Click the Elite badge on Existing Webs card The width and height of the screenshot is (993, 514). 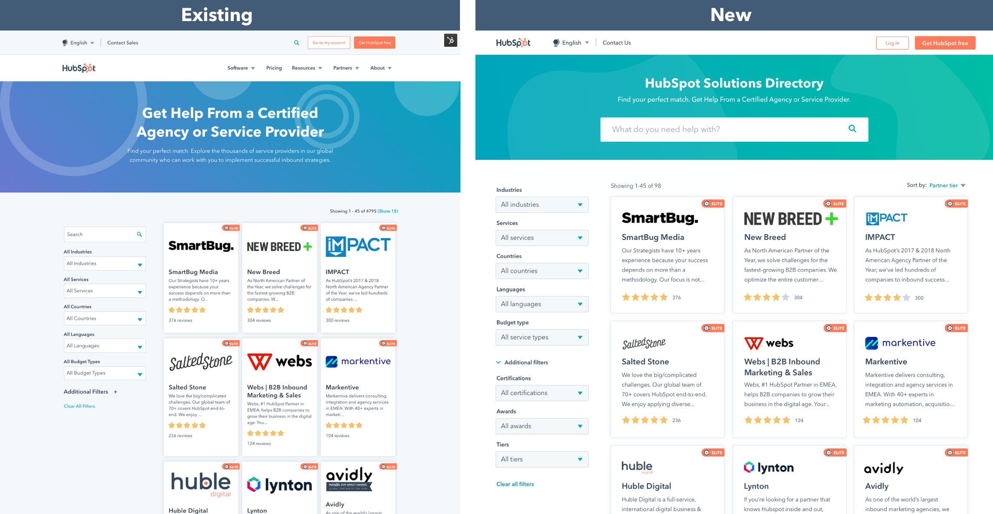pos(310,343)
